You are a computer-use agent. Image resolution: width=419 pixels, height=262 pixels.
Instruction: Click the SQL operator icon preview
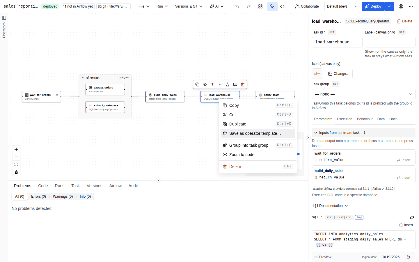coord(317,74)
